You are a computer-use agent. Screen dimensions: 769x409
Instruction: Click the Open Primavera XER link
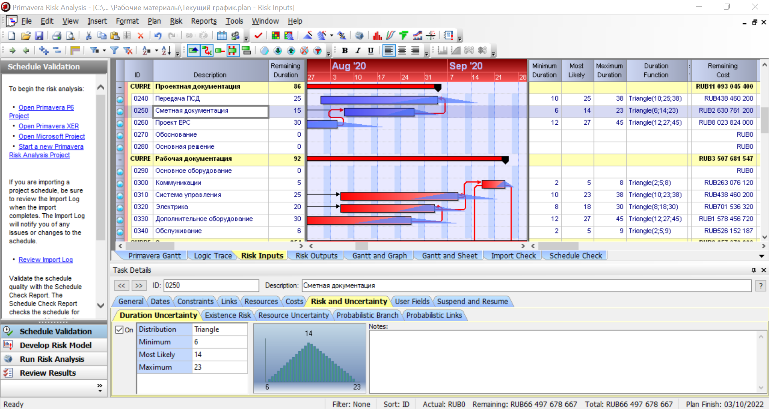tap(49, 126)
